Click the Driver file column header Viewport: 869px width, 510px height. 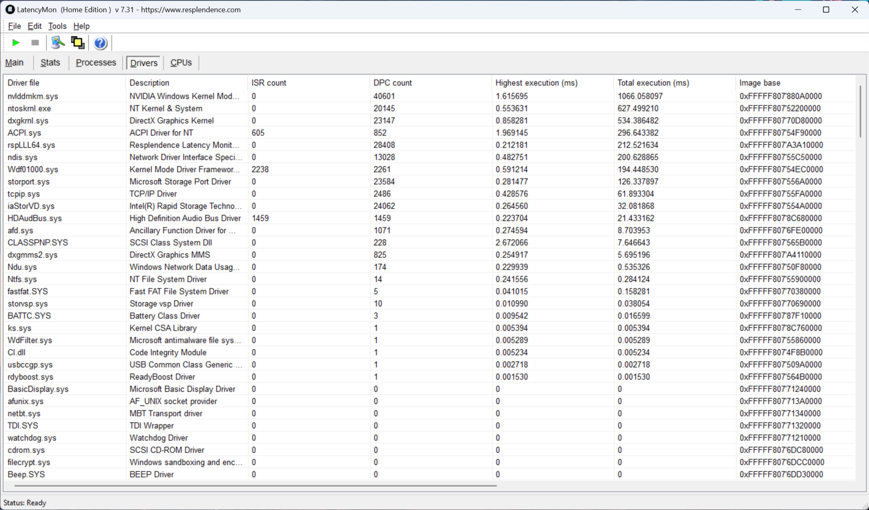[24, 83]
